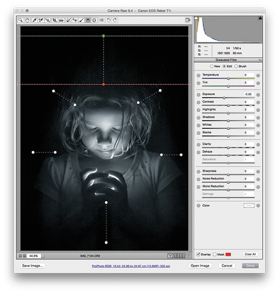Select the red graduated filter end pin
Image resolution: width=279 pixels, height=293 pixels.
[104, 84]
